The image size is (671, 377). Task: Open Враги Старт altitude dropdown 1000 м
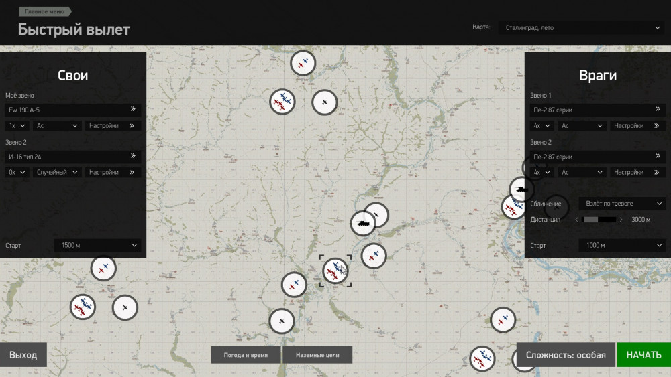[623, 246]
